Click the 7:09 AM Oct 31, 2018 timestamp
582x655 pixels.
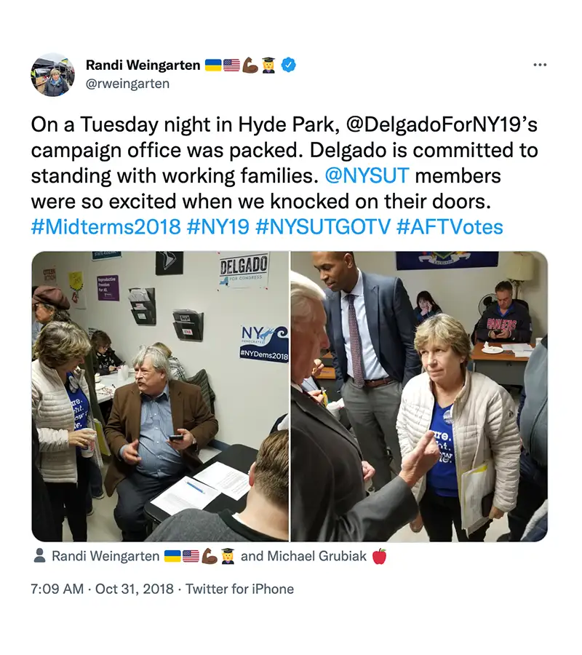click(x=102, y=589)
